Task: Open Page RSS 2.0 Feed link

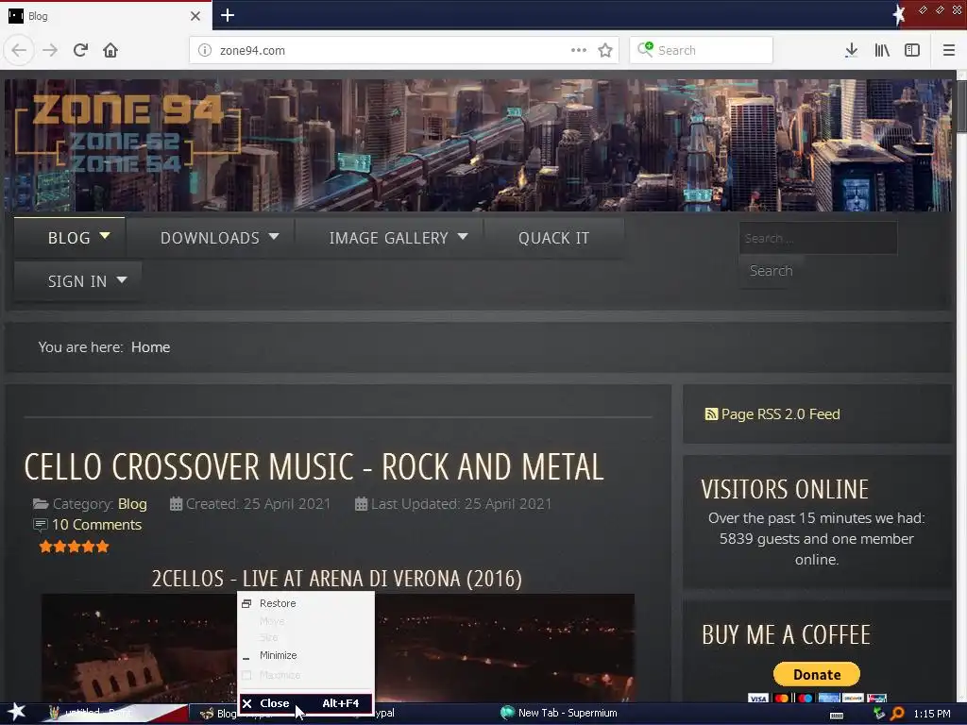Action: [781, 414]
